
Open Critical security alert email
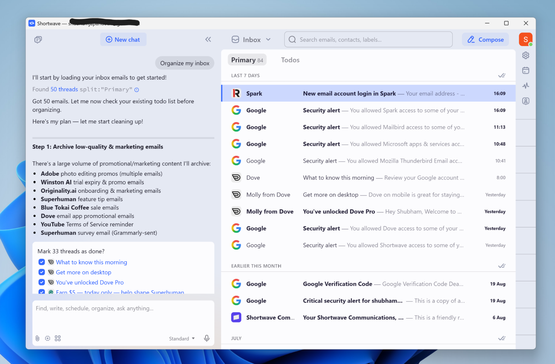[368, 301]
